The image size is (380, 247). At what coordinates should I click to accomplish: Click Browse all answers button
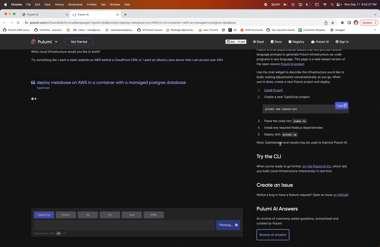[x=273, y=235]
